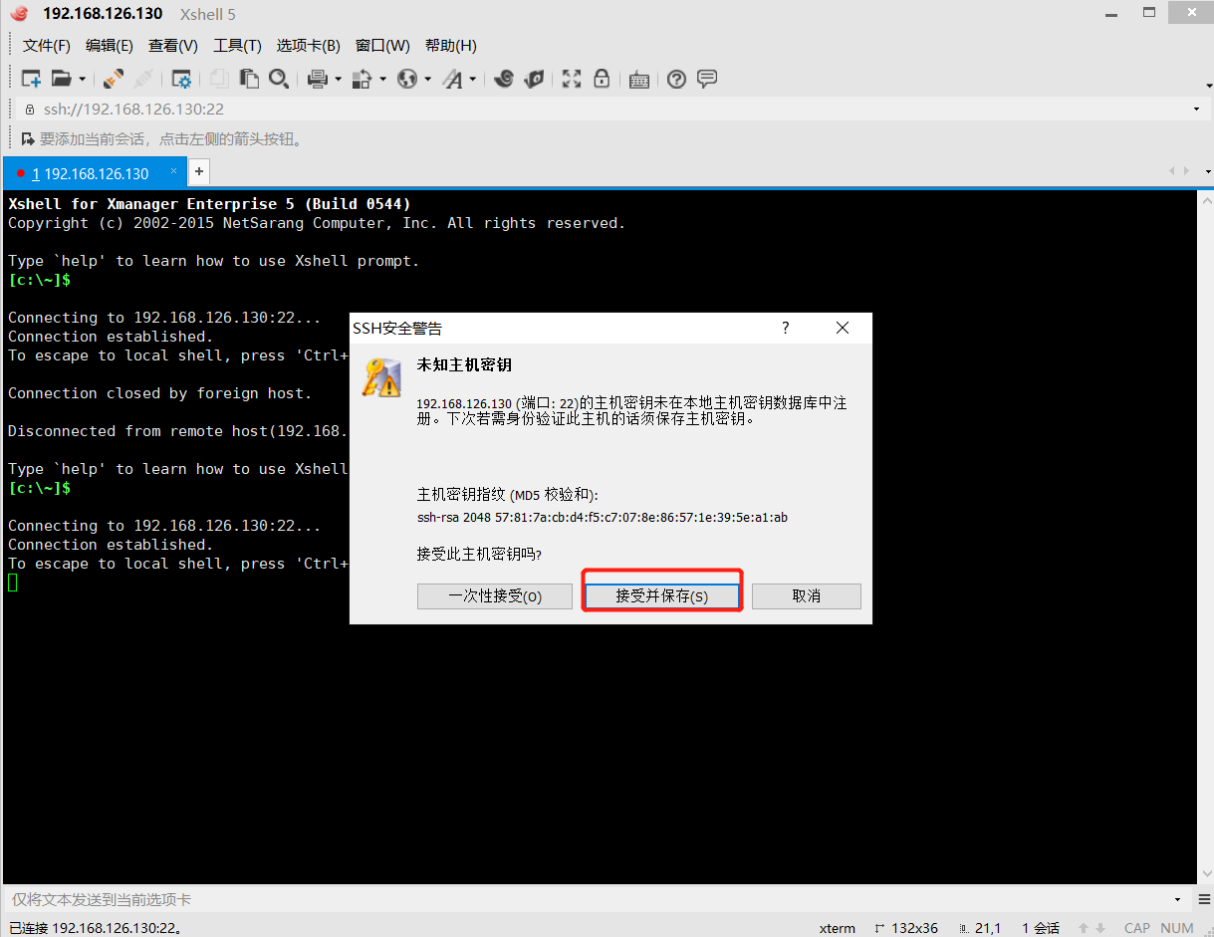1214x937 pixels.
Task: Click the layout arrangement toolbar icon
Action: 363,79
